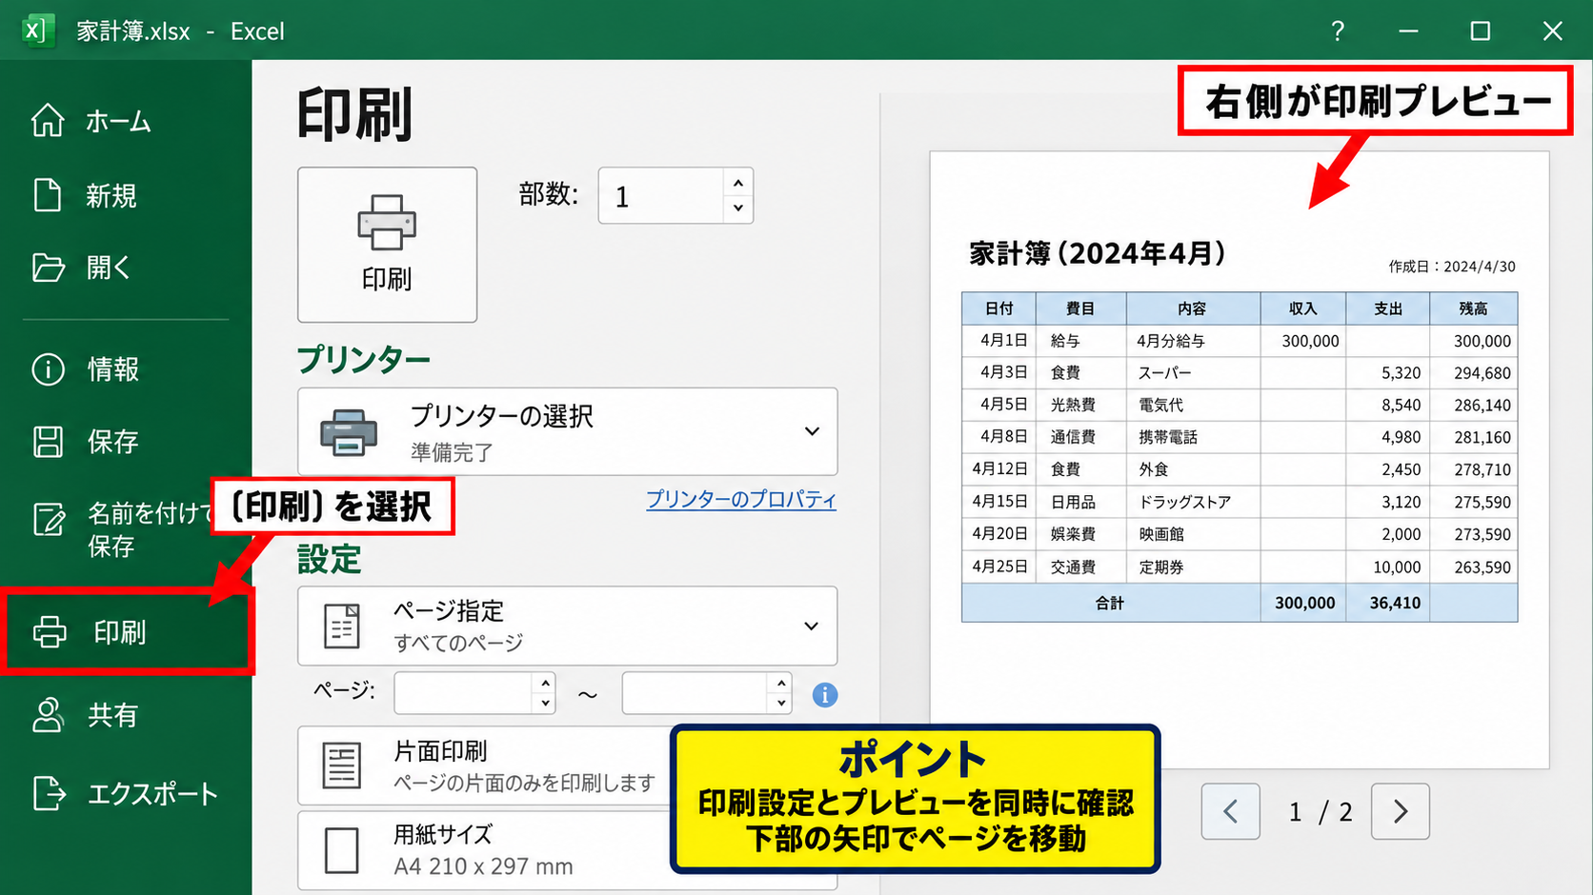Open the 片面印刷 single-sided print option
Screen dimensions: 1593x895
coord(484,766)
